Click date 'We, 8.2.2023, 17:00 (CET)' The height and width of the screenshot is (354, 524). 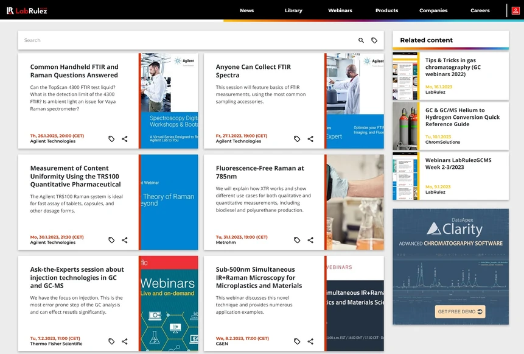point(242,338)
